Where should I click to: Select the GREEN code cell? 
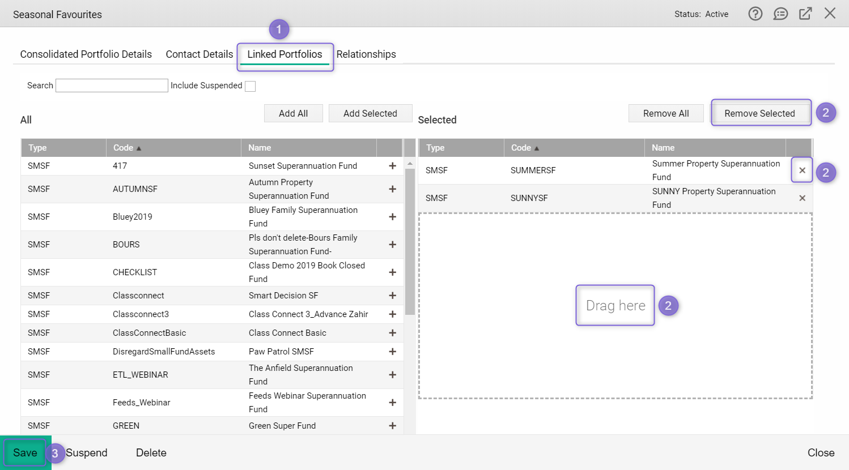tap(126, 426)
